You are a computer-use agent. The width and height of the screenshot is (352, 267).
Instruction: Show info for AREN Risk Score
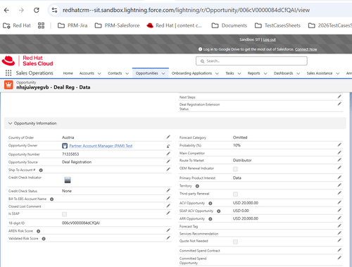click(39, 231)
